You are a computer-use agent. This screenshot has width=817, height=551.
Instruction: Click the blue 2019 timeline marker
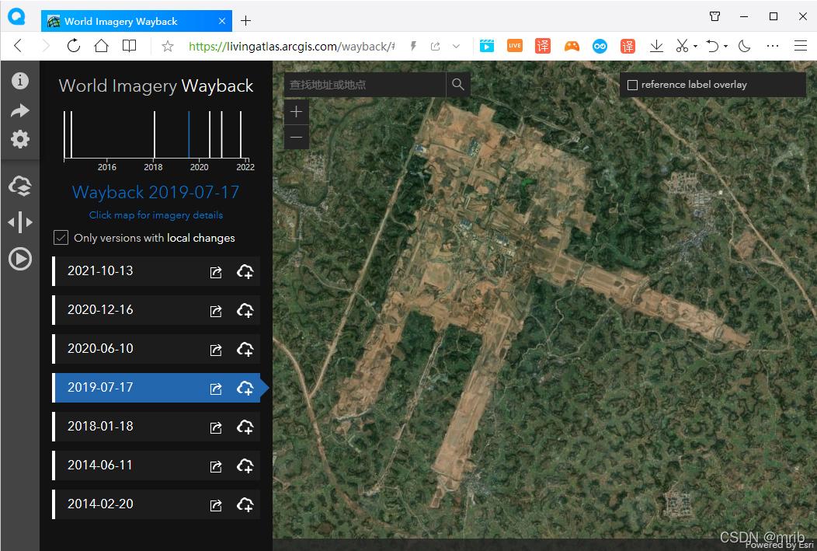click(x=189, y=134)
